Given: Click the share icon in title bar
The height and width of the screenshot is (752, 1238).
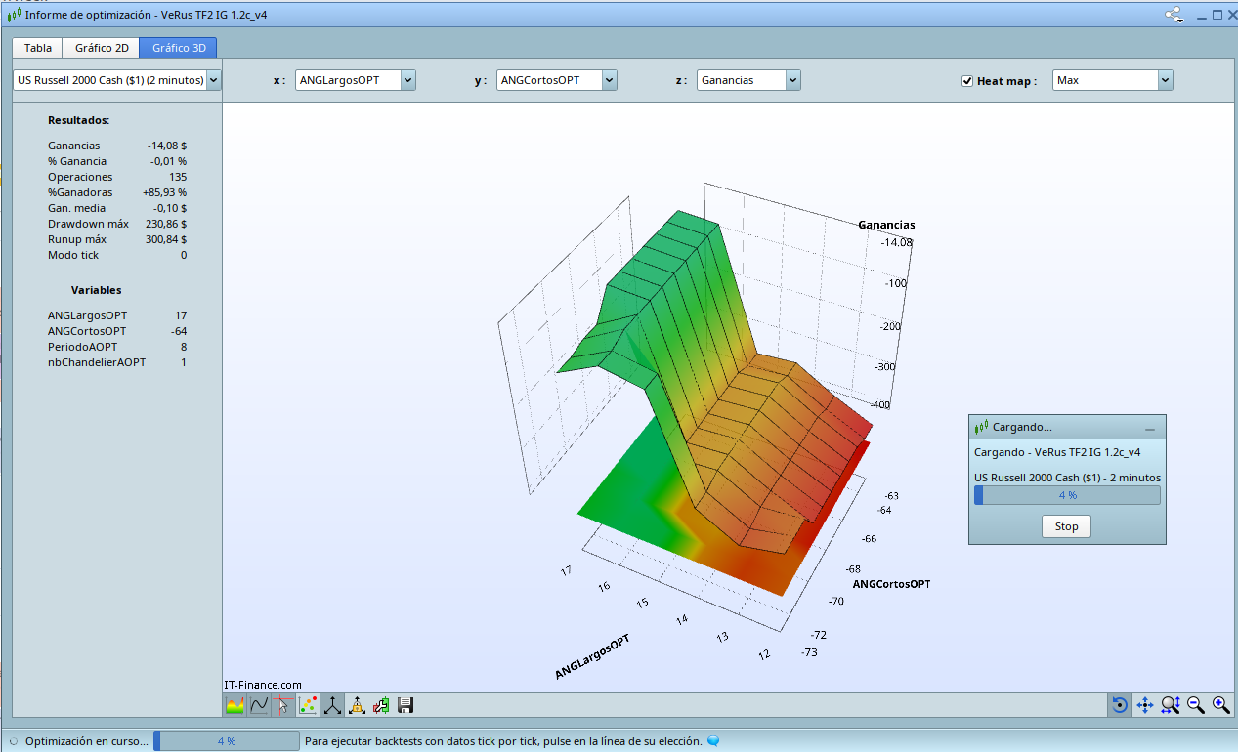Looking at the screenshot, I should (1174, 15).
